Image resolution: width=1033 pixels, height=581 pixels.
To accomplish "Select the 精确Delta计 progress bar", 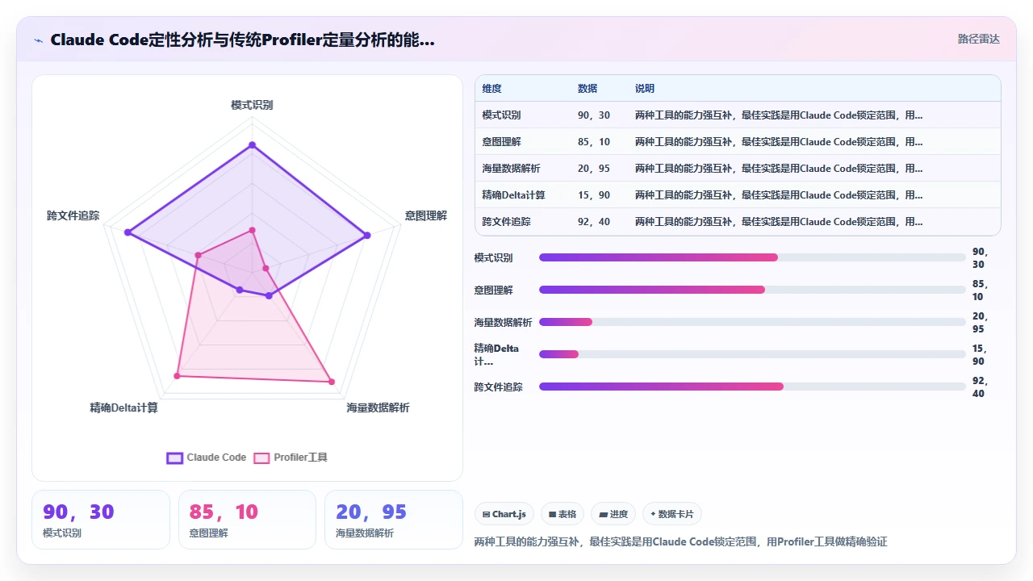I will (x=752, y=354).
